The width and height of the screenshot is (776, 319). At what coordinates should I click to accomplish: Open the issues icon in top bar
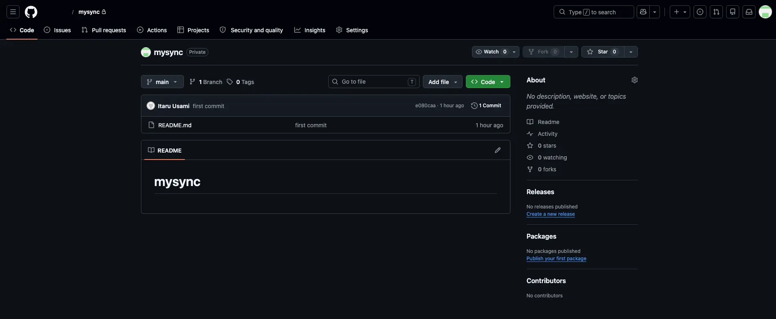[700, 12]
